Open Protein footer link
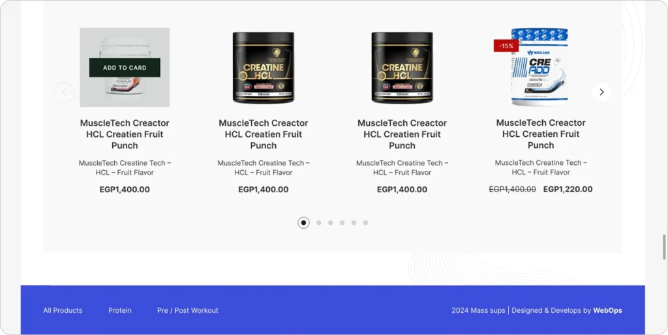The width and height of the screenshot is (668, 335). point(120,310)
